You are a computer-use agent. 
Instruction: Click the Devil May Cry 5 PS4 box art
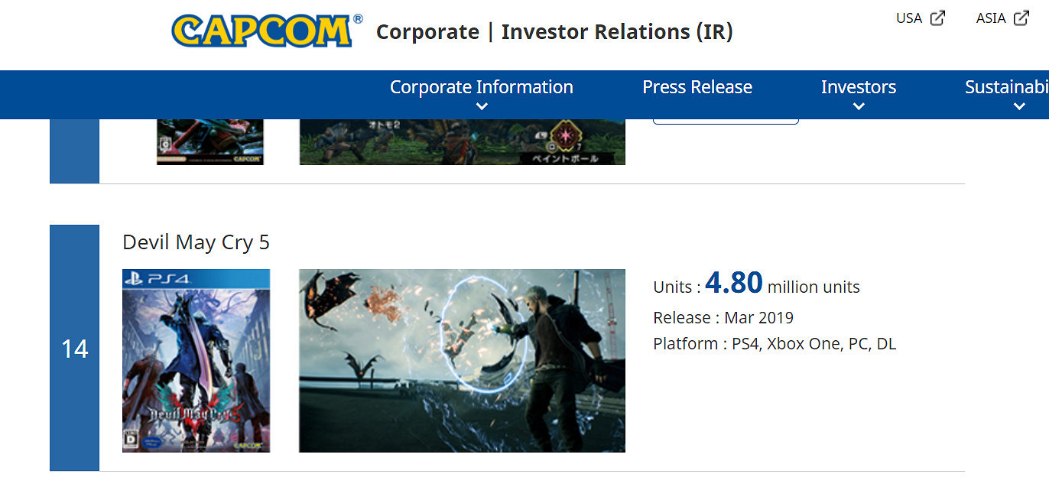pos(196,360)
